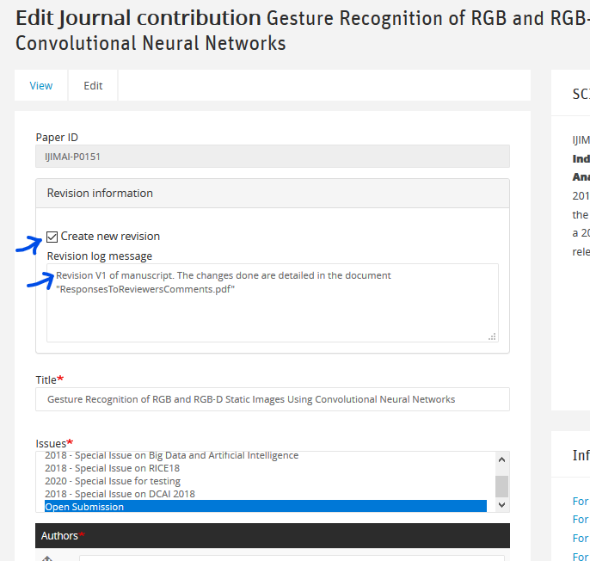Select 2020 - Special Issue for testing
The height and width of the screenshot is (561, 590).
tap(113, 481)
